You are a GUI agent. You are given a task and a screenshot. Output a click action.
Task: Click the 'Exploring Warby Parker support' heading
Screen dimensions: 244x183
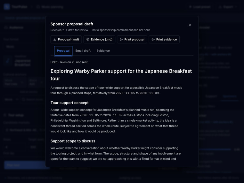coord(121,75)
